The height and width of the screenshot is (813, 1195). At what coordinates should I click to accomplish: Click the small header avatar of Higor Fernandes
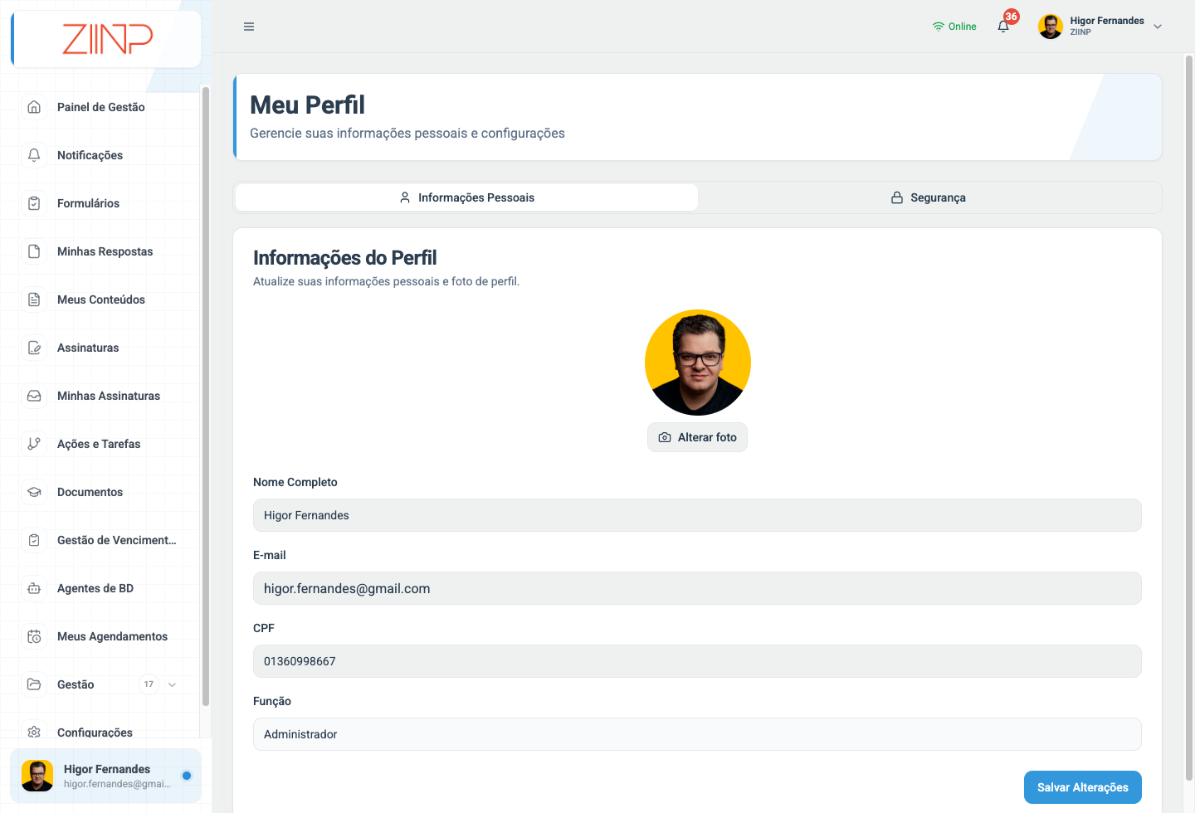[x=1051, y=27]
